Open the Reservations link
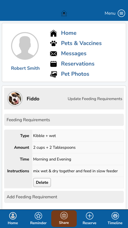Viewport: 128px width, 228px height. (x=78, y=64)
